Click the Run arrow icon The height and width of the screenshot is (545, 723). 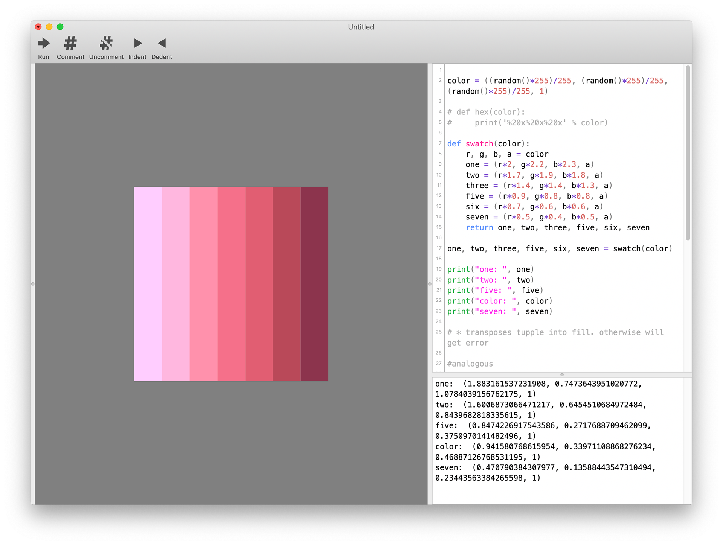point(44,43)
